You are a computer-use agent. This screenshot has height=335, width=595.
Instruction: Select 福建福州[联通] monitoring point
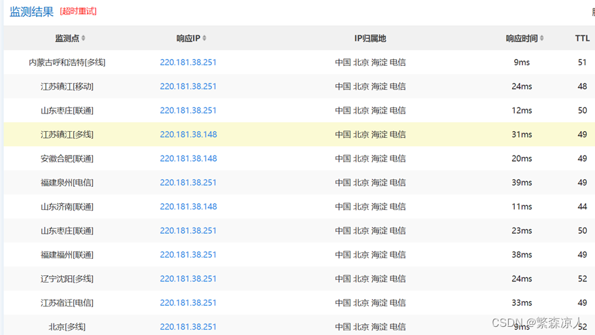[67, 255]
